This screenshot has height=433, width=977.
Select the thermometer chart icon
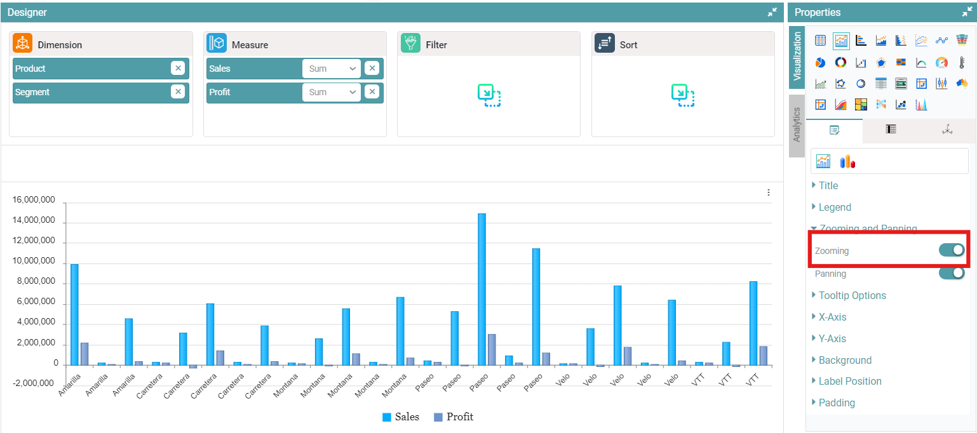tap(962, 62)
